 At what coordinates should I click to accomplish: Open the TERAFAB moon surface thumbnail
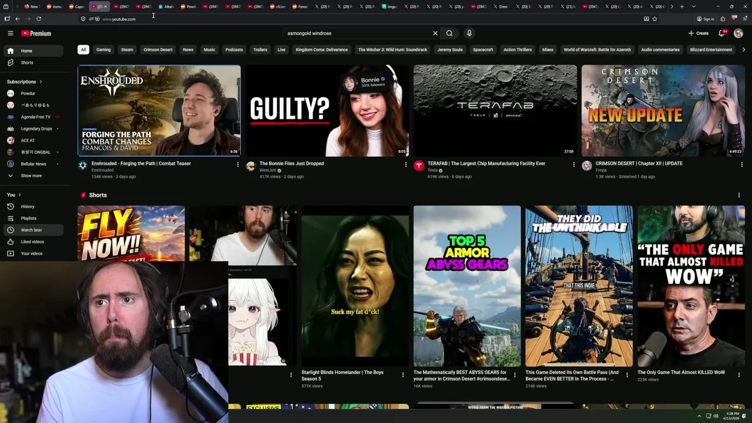[x=495, y=110]
